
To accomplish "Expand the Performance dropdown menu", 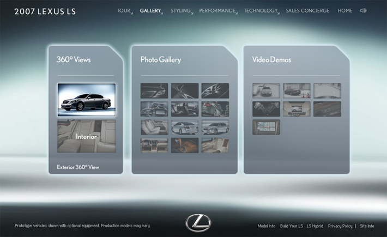I will tap(217, 11).
